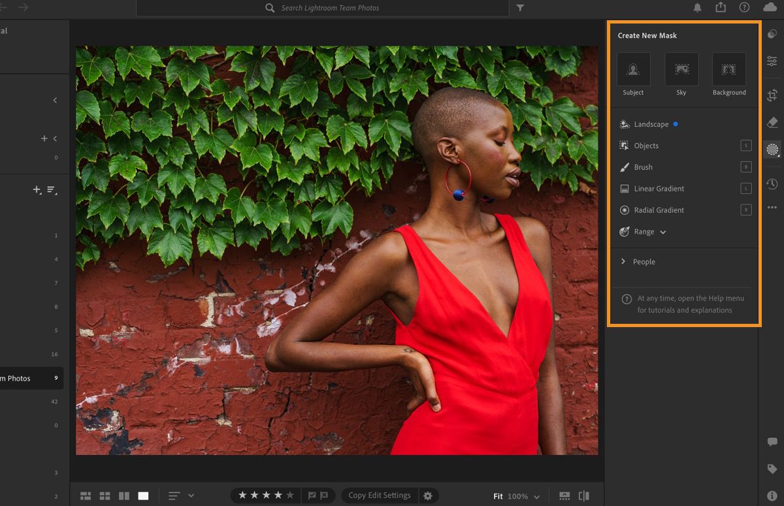Open the Help menu icon
Viewport: 784px width, 506px height.
tap(744, 8)
